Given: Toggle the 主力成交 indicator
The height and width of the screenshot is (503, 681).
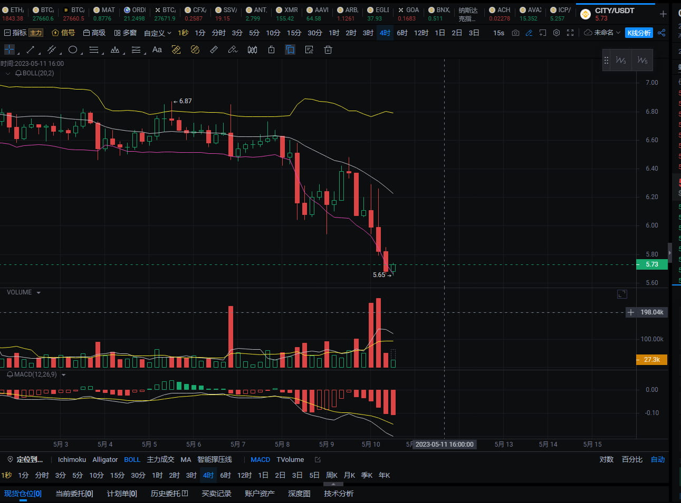Looking at the screenshot, I should click(160, 460).
